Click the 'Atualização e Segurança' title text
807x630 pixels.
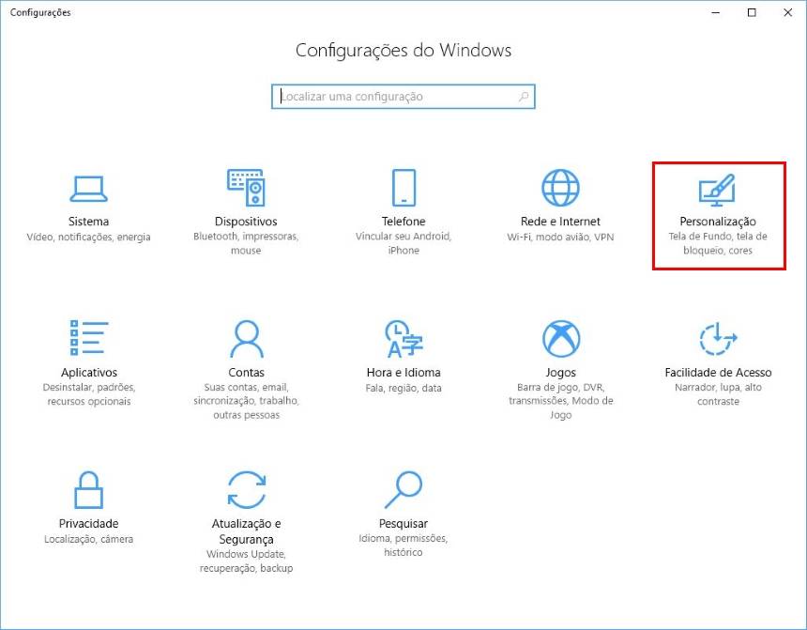pos(246,531)
